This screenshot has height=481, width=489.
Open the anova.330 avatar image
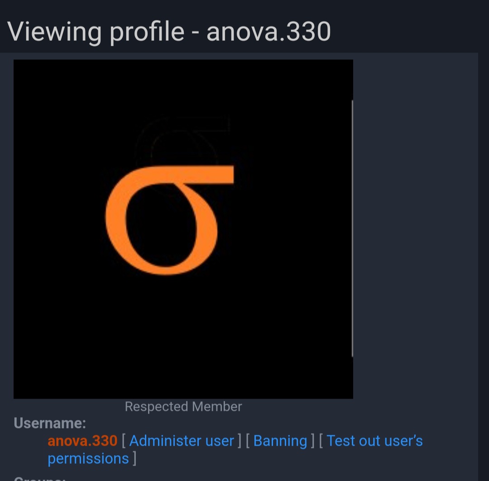(183, 229)
